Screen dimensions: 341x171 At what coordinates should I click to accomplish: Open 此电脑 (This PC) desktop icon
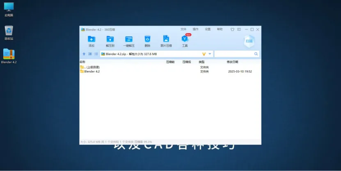[x=9, y=10]
